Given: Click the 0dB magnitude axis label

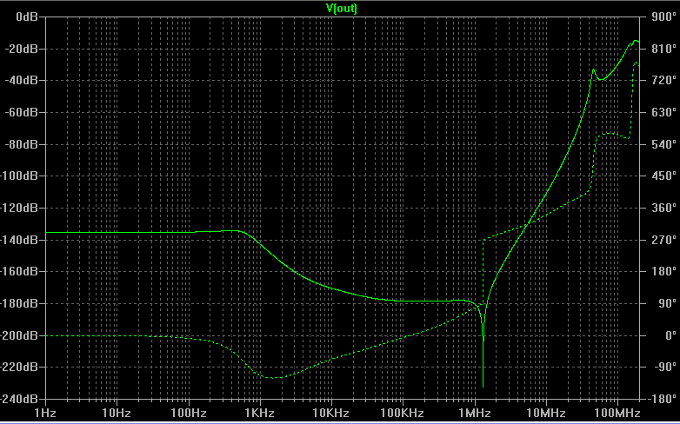Looking at the screenshot, I should [x=27, y=17].
